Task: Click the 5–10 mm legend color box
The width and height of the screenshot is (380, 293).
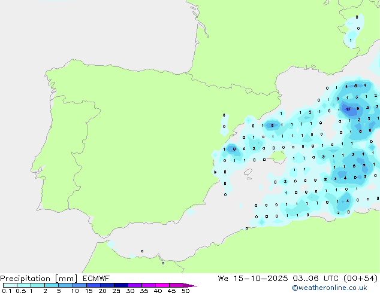Action: (x=65, y=285)
